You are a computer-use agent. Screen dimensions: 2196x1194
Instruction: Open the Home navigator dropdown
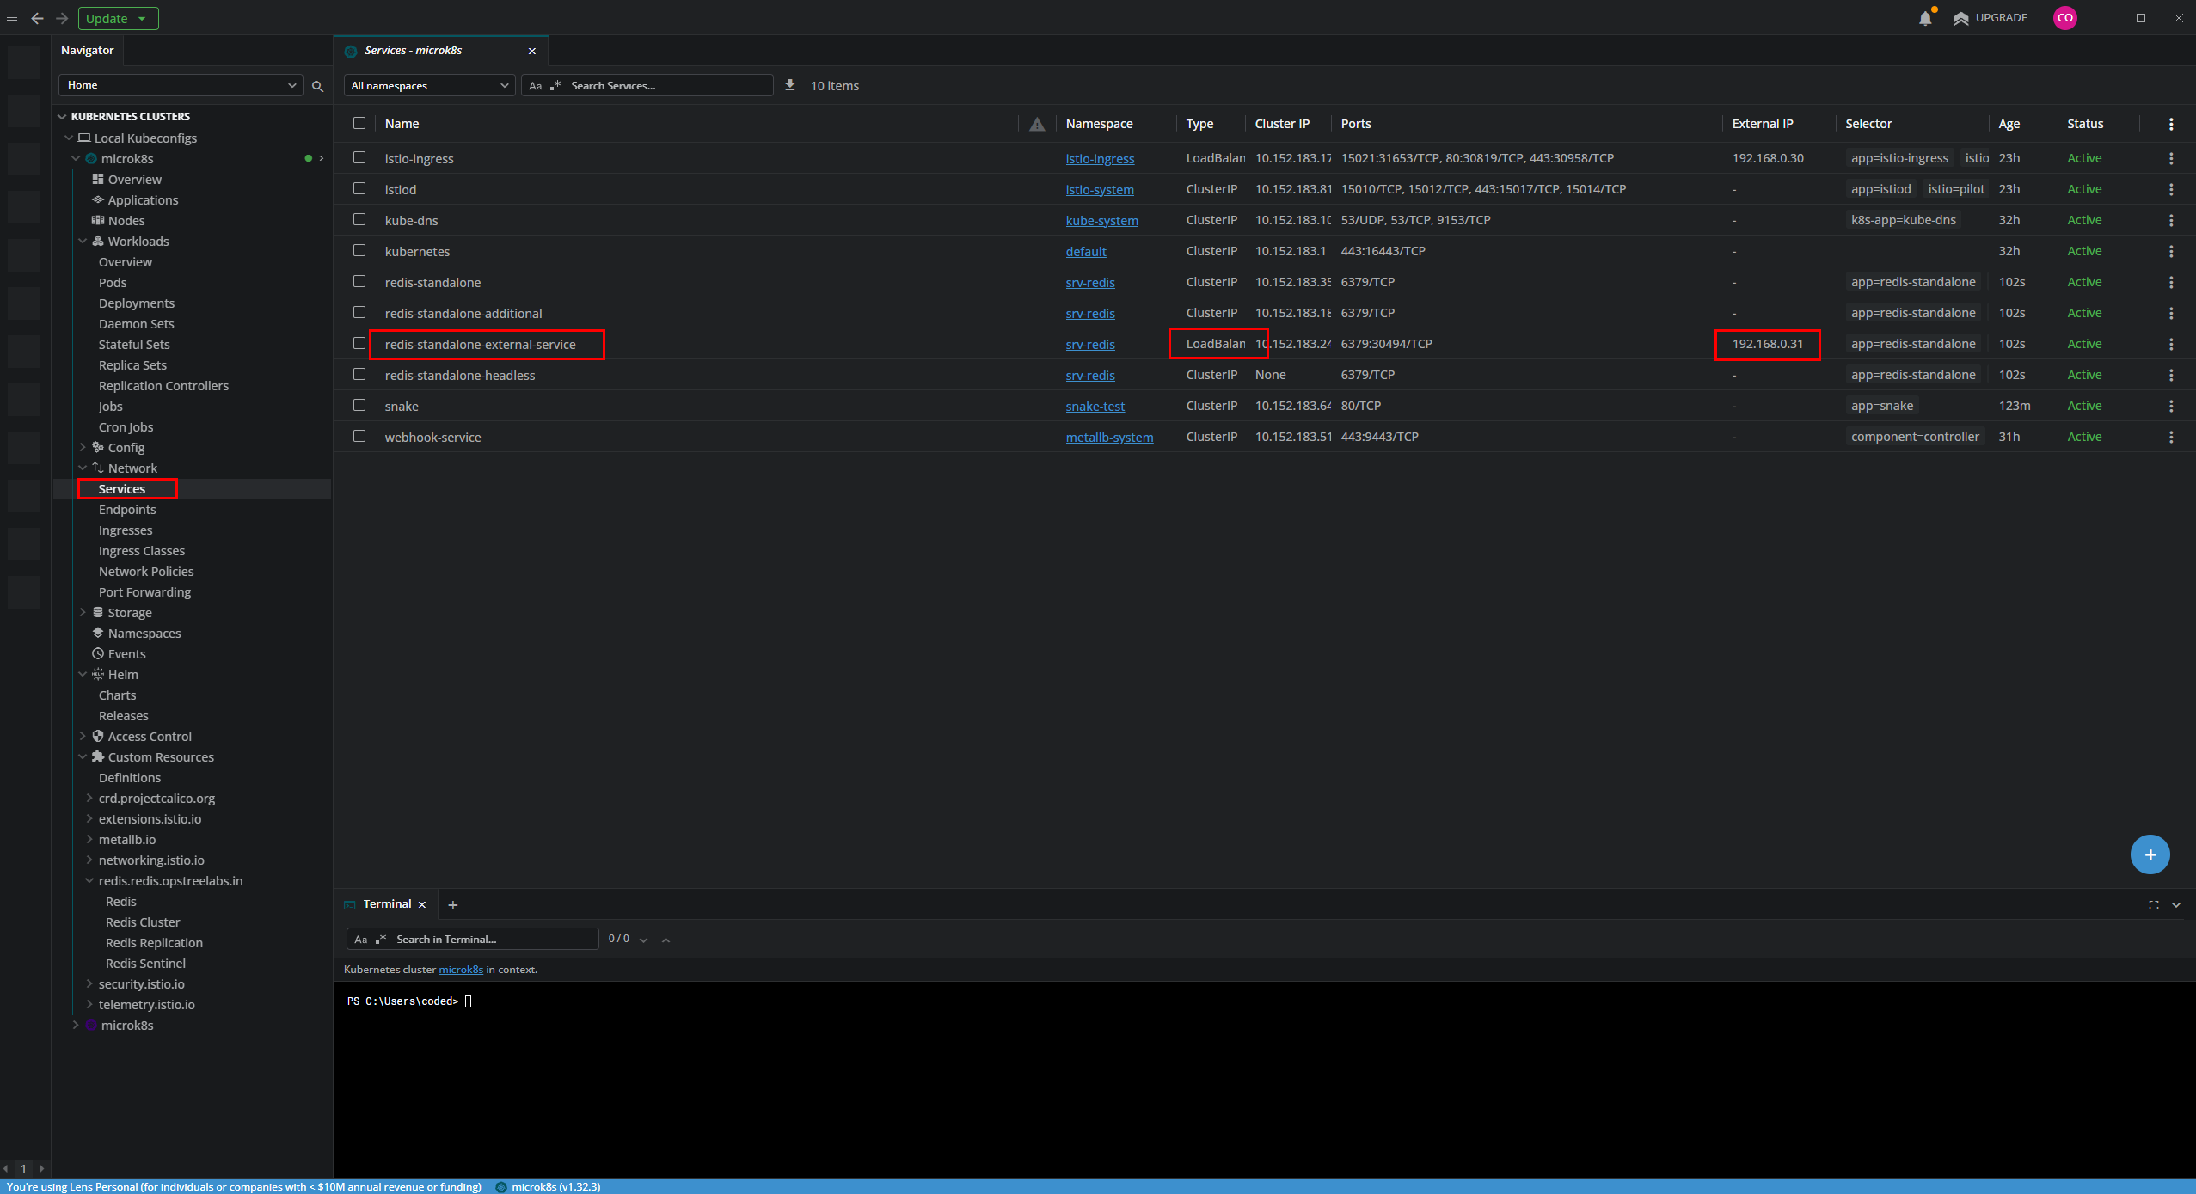pos(181,85)
